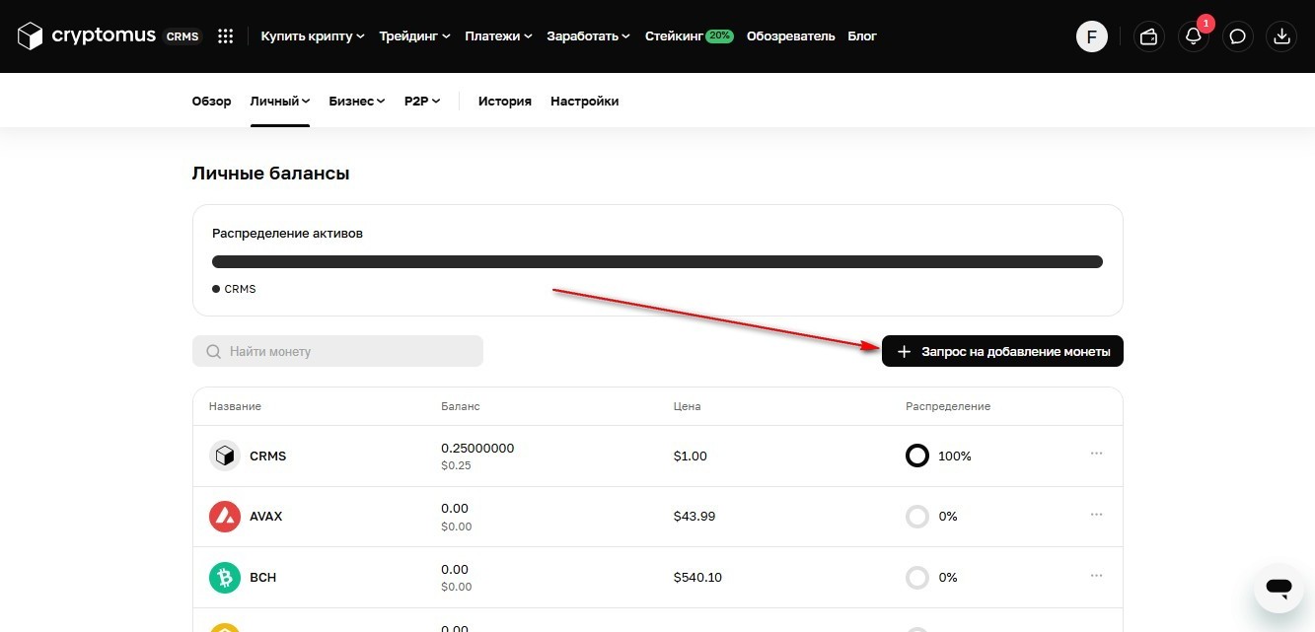Click the search magnifier icon
The width and height of the screenshot is (1315, 632).
pos(213,351)
